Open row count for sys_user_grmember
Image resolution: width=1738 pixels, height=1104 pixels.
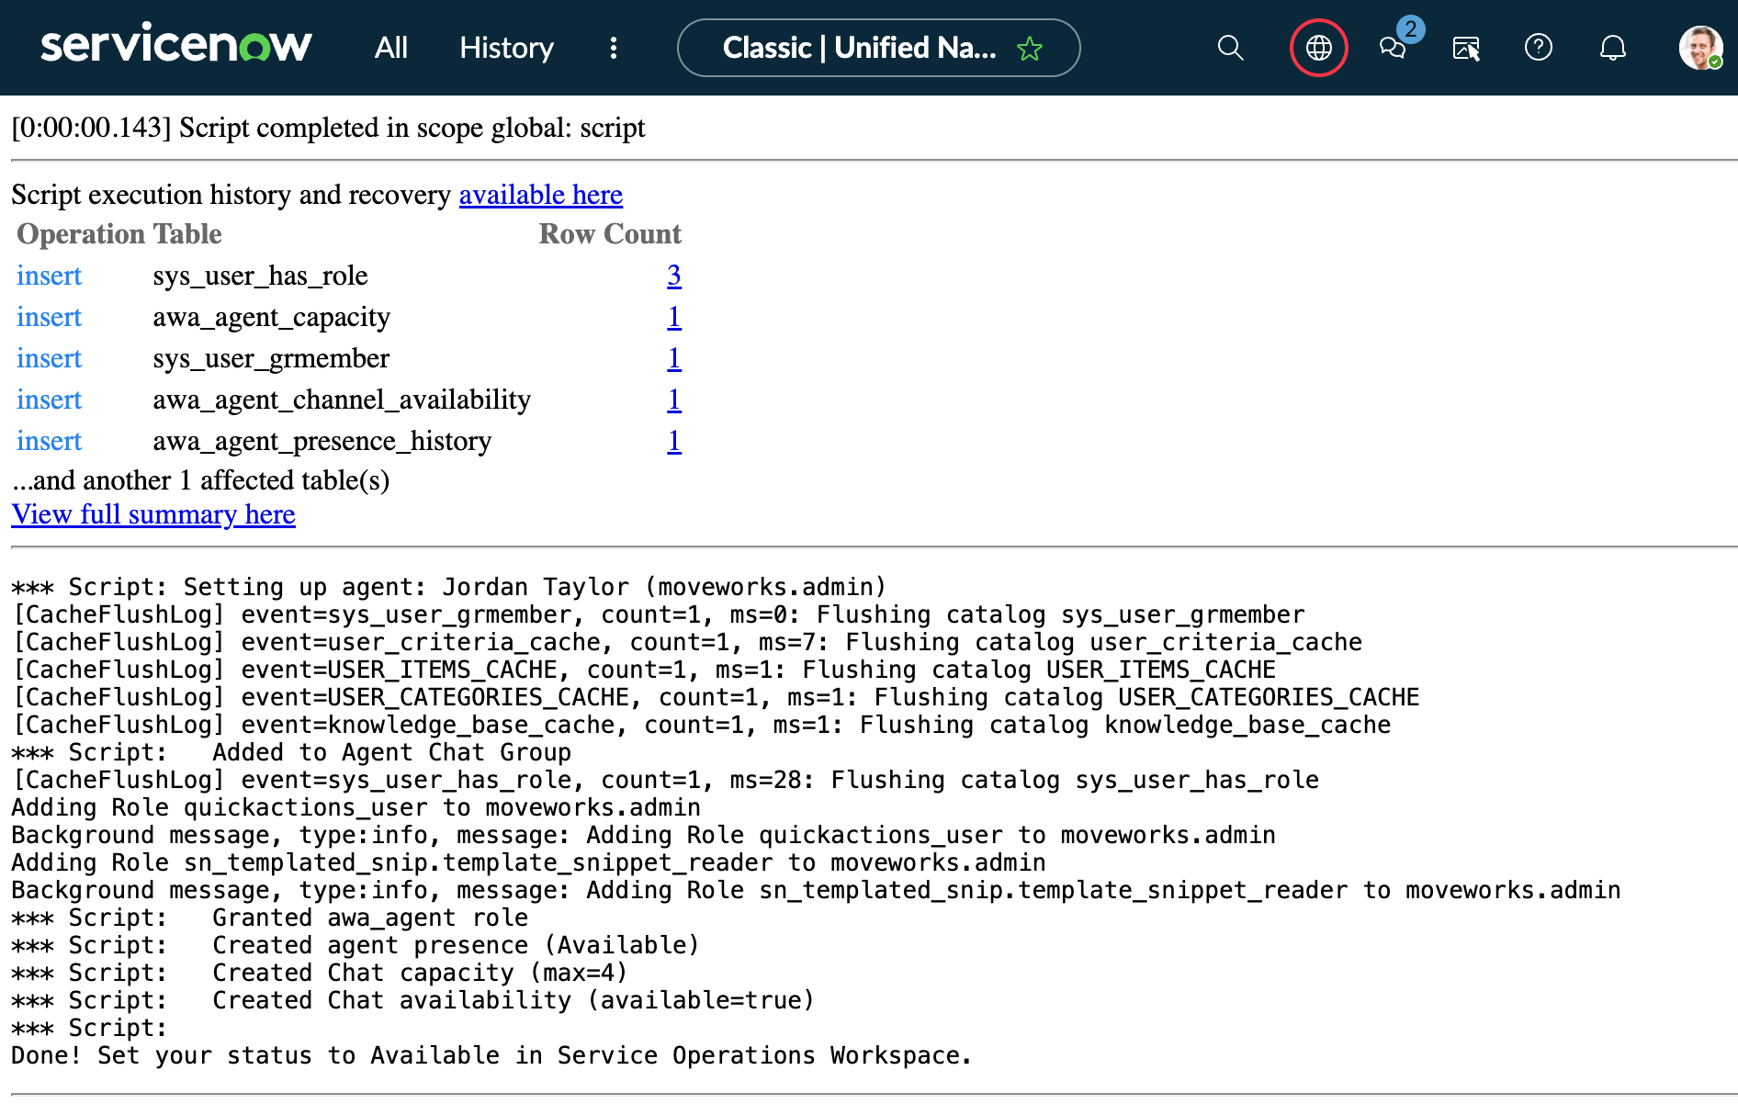(673, 358)
